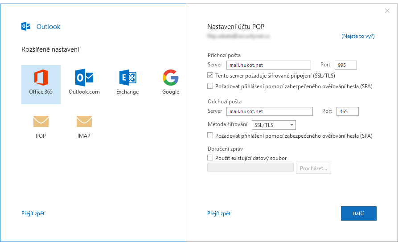The width and height of the screenshot is (398, 246).
Task: Select the Exchange account type icon
Action: click(x=127, y=79)
